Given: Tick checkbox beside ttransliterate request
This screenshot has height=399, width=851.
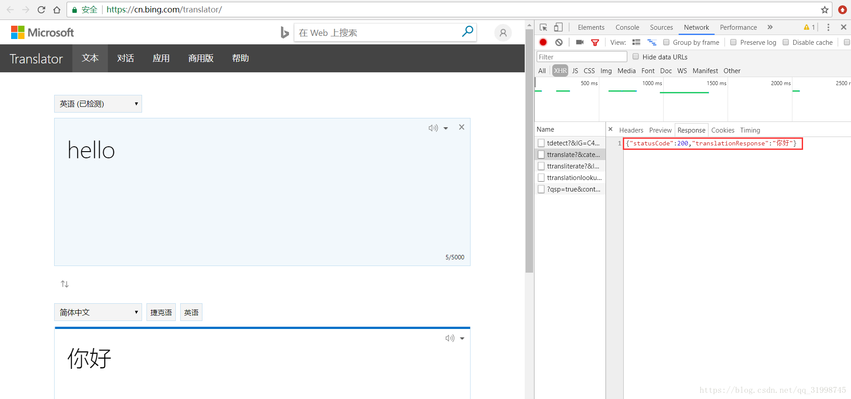Looking at the screenshot, I should (x=541, y=166).
